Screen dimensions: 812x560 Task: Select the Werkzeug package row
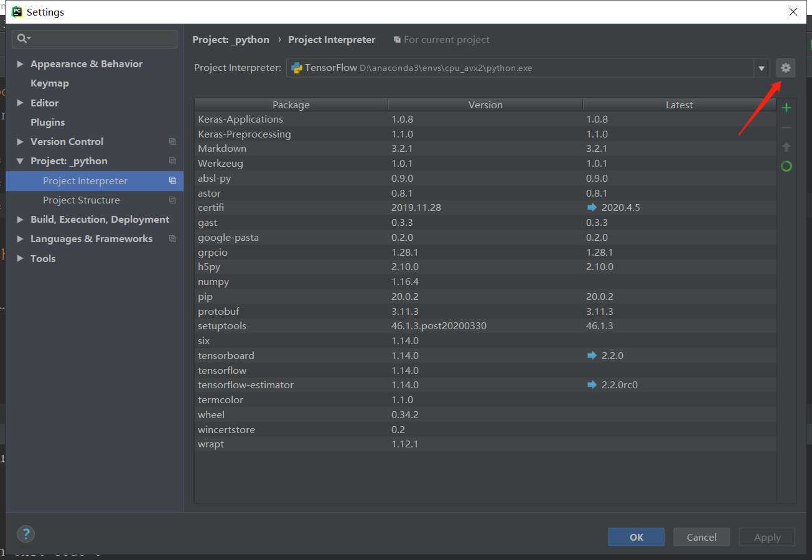coord(485,163)
